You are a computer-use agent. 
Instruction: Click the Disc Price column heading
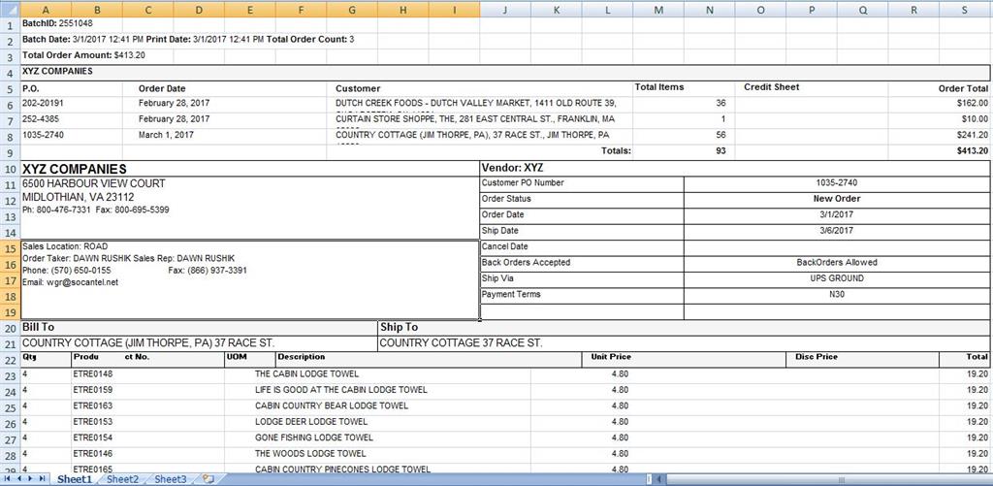[816, 357]
